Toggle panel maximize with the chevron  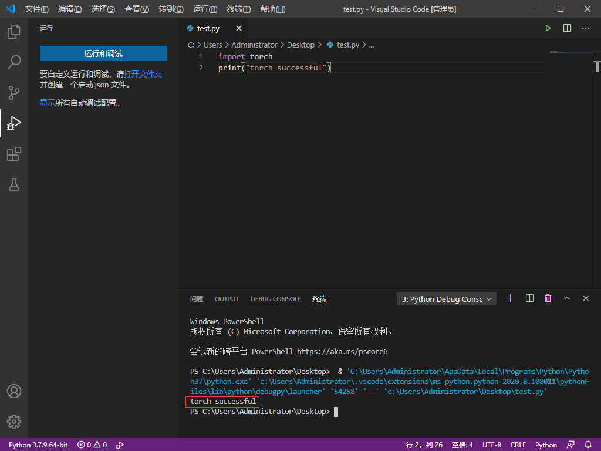pos(566,298)
